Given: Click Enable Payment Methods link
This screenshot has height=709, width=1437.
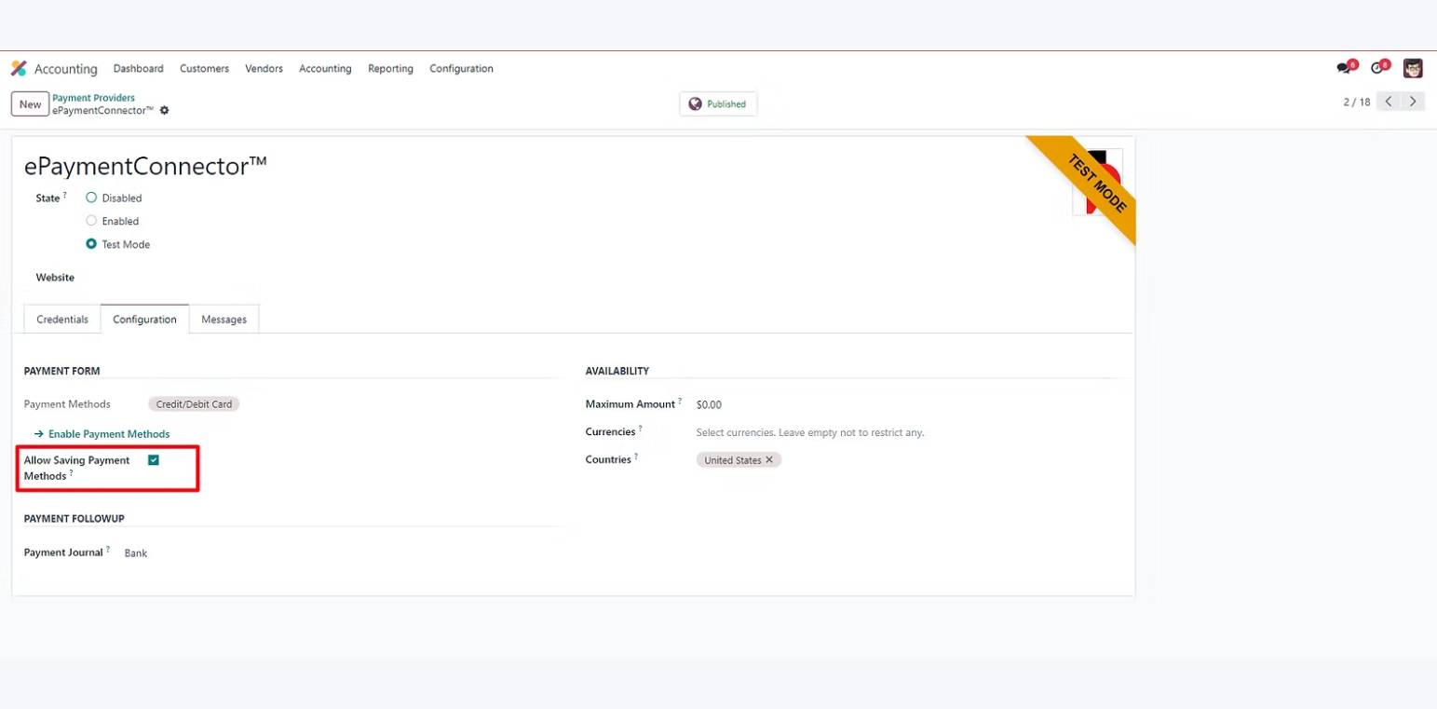Looking at the screenshot, I should coord(102,434).
